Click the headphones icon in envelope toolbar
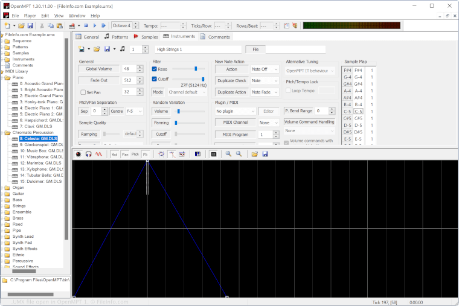The image size is (459, 306). click(x=88, y=155)
